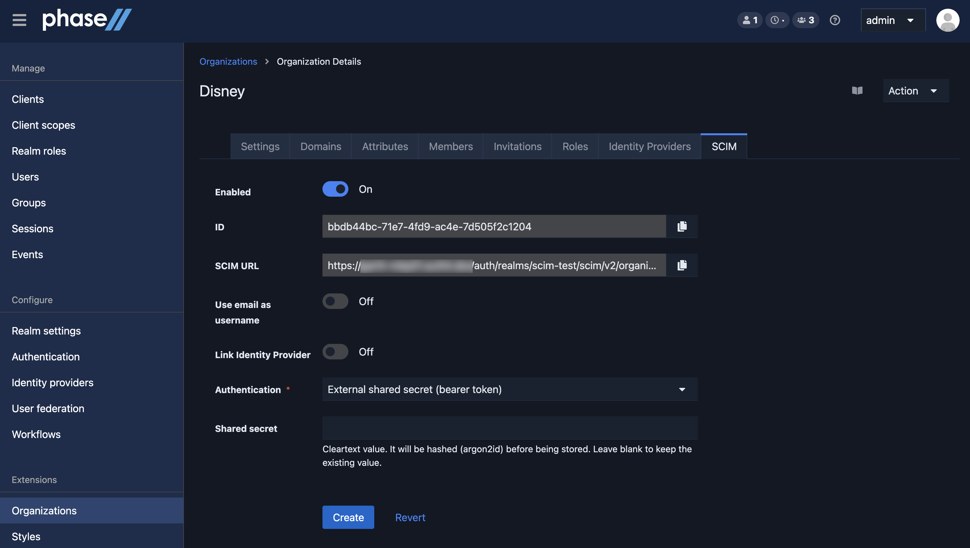Open the help question mark icon
This screenshot has height=548, width=970.
(835, 20)
